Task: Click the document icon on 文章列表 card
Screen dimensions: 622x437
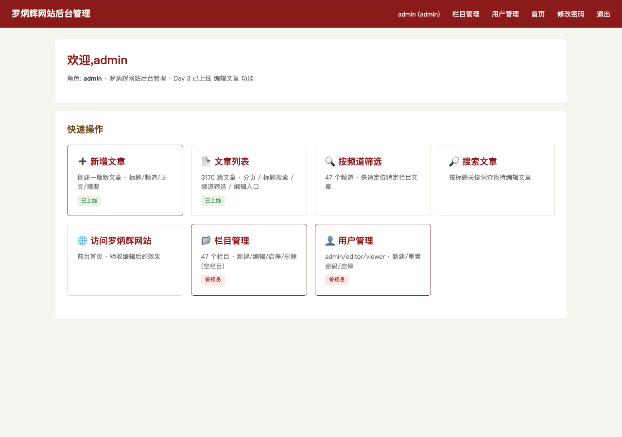Action: tap(206, 162)
